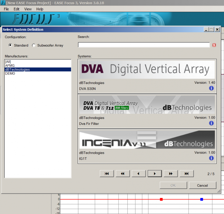Focus the Search input field
224x214 pixels.
click(144, 45)
